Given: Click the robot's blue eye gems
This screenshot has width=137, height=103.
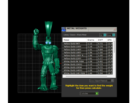Looking at the screenshot, I should 48,43.
